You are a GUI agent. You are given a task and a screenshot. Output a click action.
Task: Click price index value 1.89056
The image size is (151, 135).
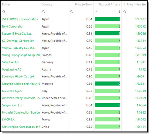click(140, 34)
